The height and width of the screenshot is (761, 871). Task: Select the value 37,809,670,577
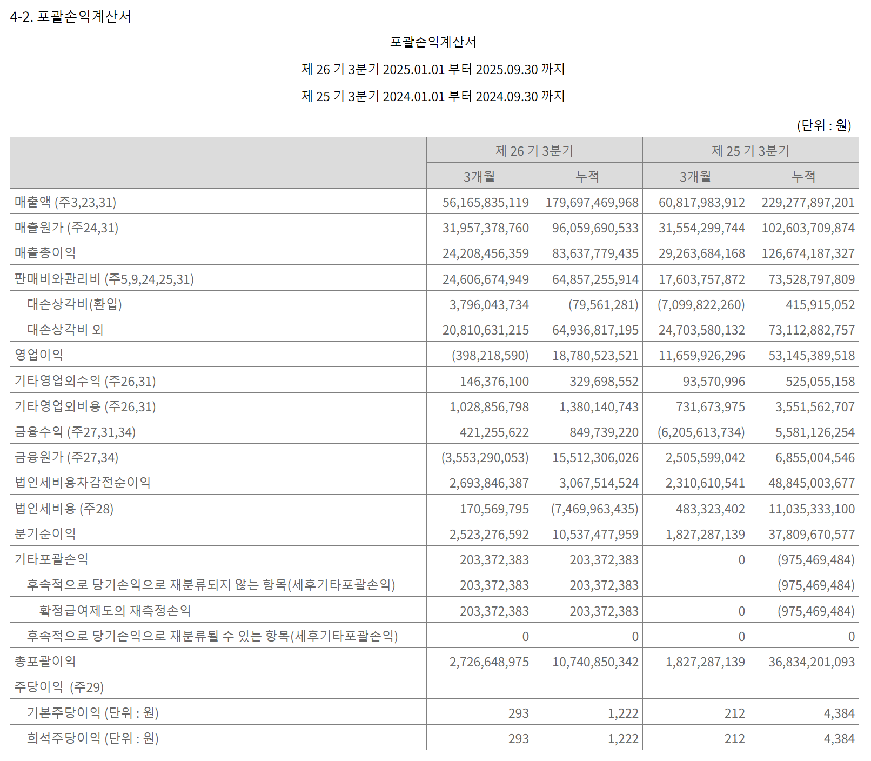point(812,534)
